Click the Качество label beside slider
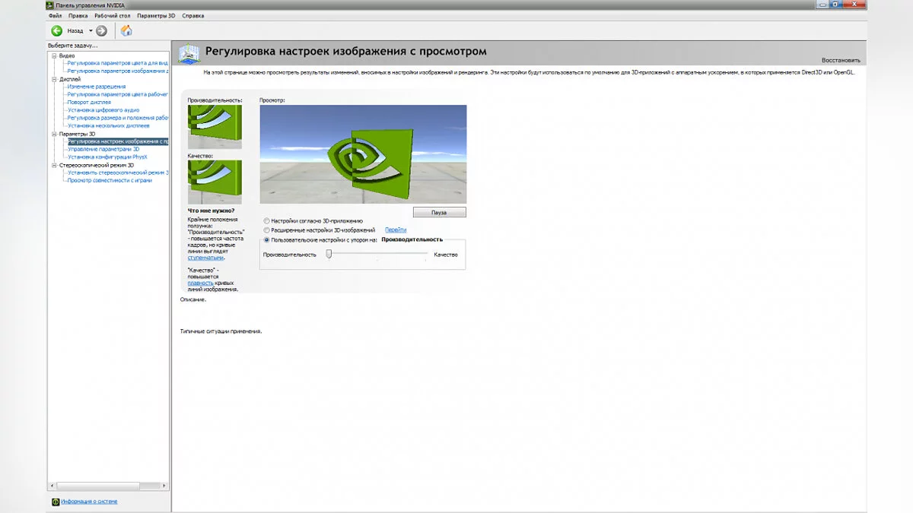 coord(446,255)
